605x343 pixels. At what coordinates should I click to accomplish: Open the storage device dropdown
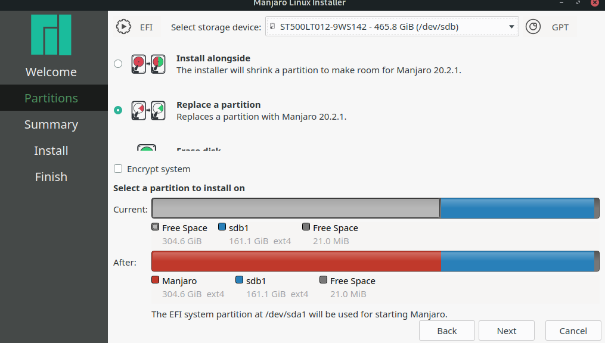click(x=392, y=26)
